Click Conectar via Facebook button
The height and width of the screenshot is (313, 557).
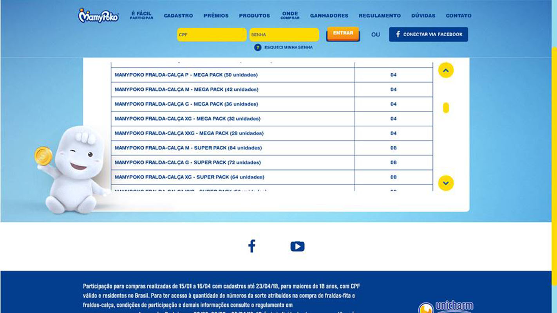tap(429, 34)
